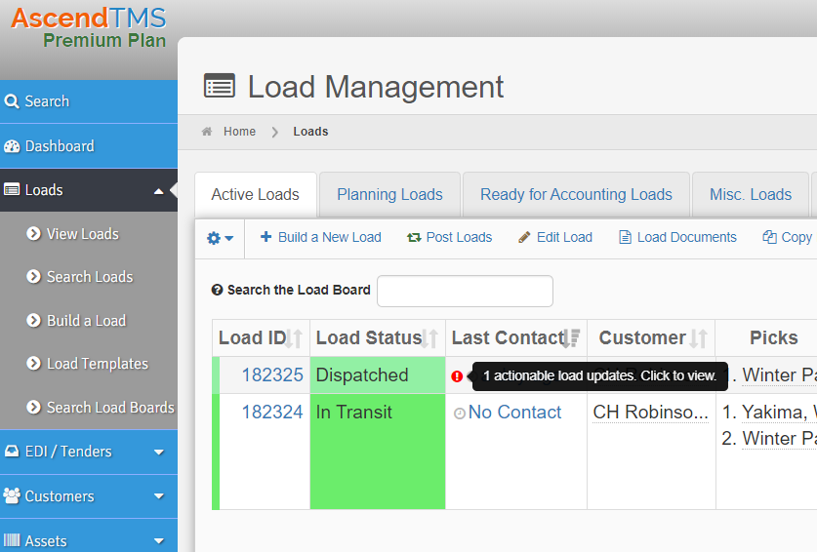This screenshot has height=552, width=817.
Task: Click the CH Robinso... customer link
Action: (x=650, y=412)
